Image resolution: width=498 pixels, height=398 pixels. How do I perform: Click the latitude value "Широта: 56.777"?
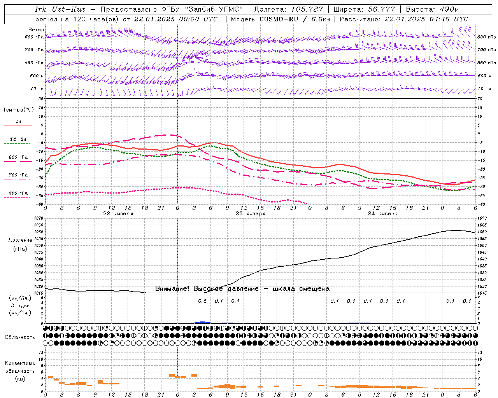pos(364,9)
